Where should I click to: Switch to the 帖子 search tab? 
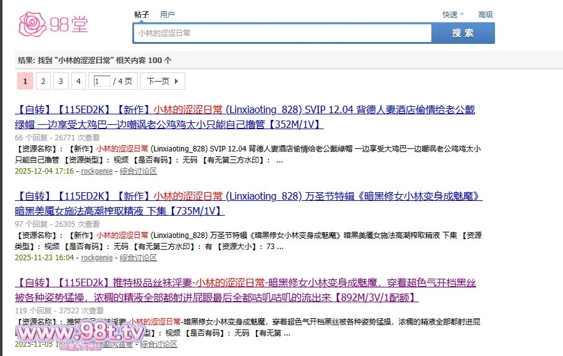click(142, 14)
